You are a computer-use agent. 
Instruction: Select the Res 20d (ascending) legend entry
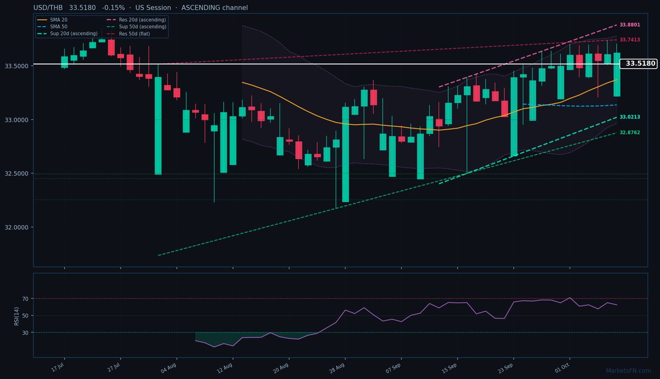click(x=135, y=20)
